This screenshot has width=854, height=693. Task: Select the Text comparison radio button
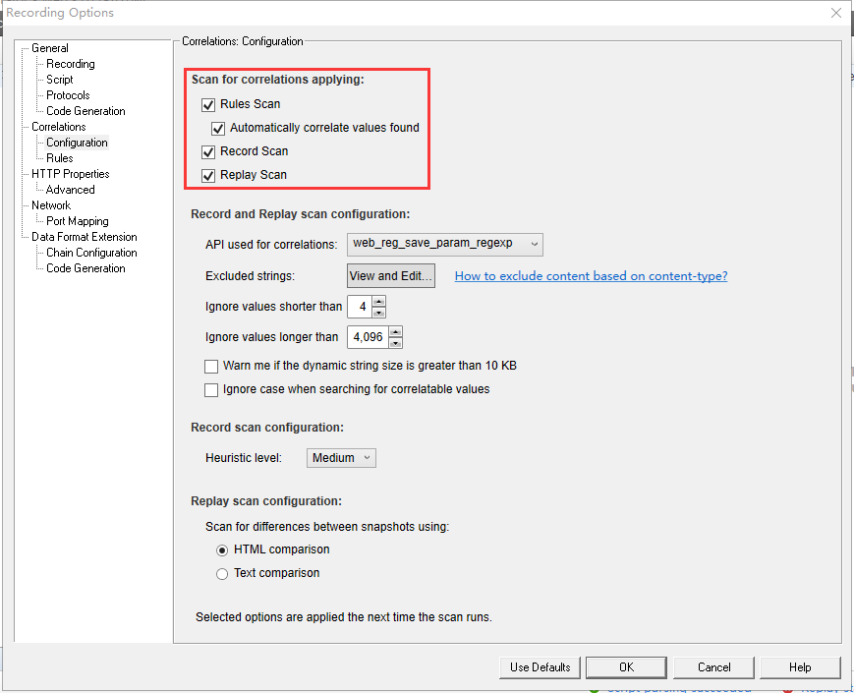pyautogui.click(x=222, y=573)
